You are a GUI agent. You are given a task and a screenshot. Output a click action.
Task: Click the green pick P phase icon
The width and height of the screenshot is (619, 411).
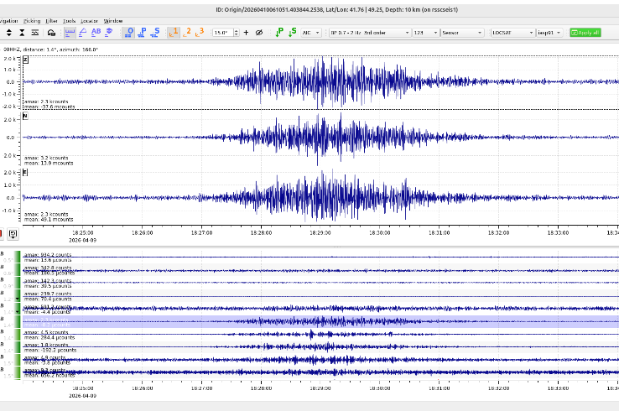click(x=279, y=33)
